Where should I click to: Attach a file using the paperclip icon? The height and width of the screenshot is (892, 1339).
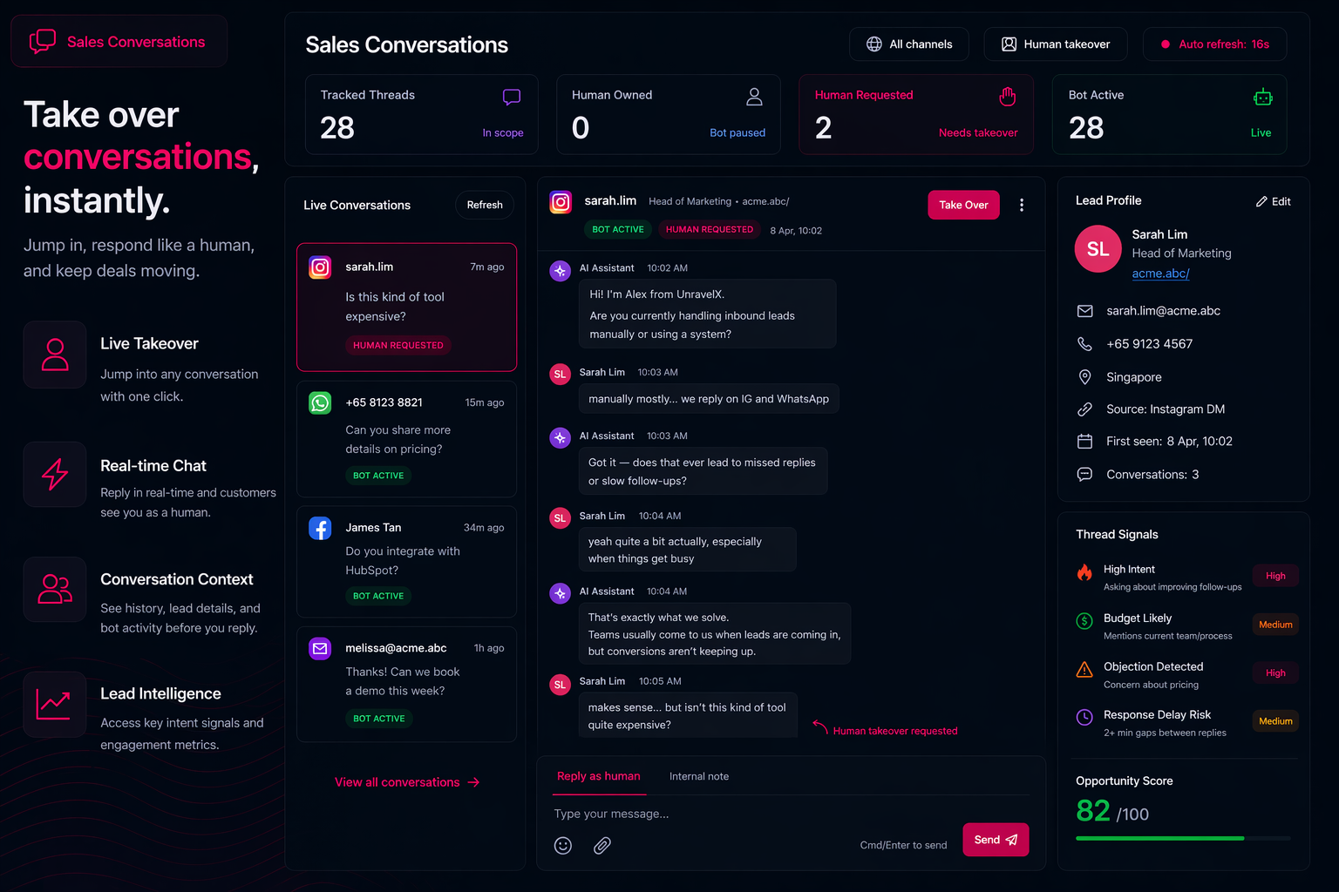point(602,845)
